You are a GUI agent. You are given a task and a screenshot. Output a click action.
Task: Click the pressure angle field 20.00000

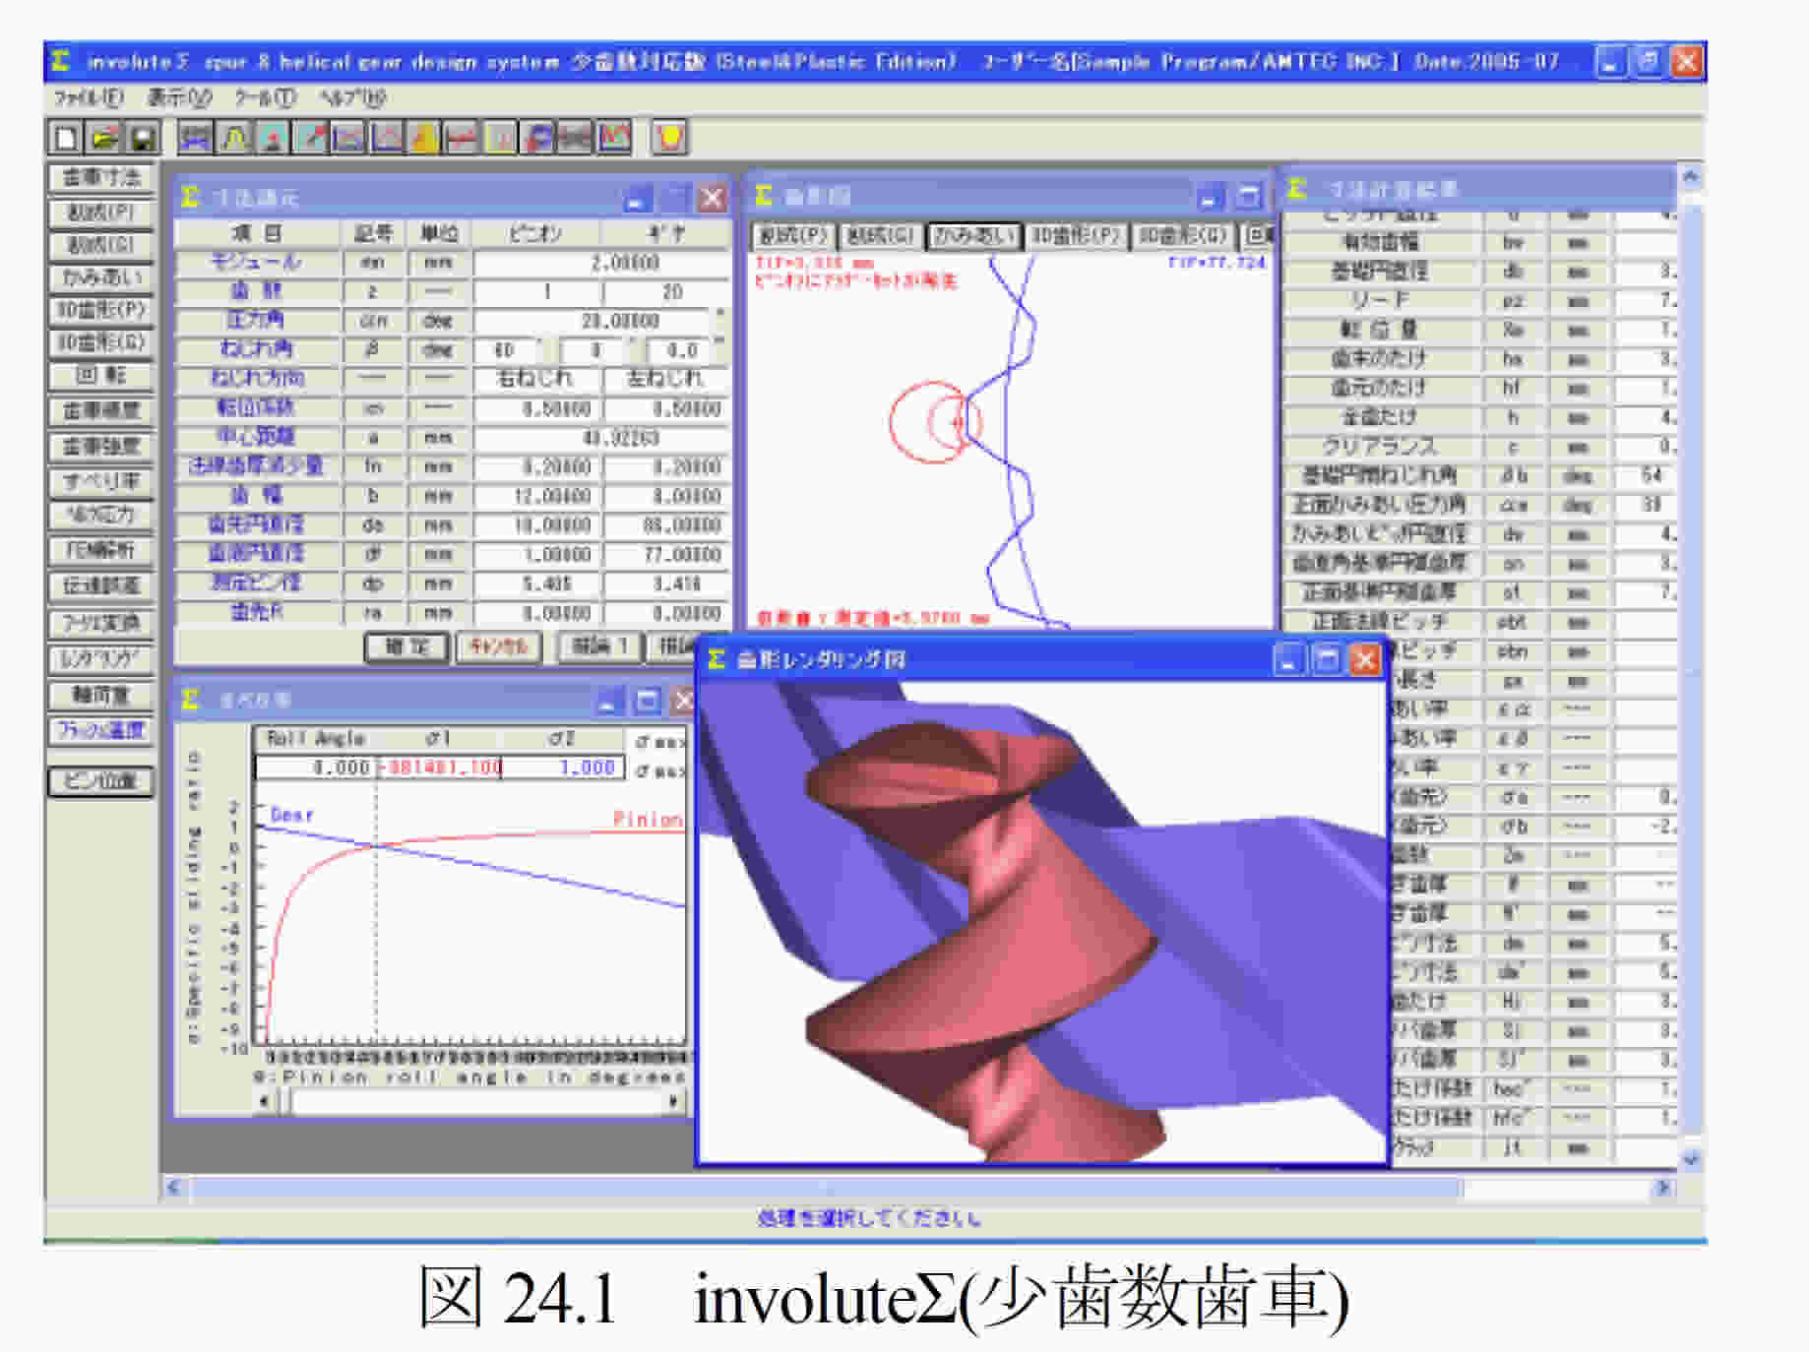593,322
